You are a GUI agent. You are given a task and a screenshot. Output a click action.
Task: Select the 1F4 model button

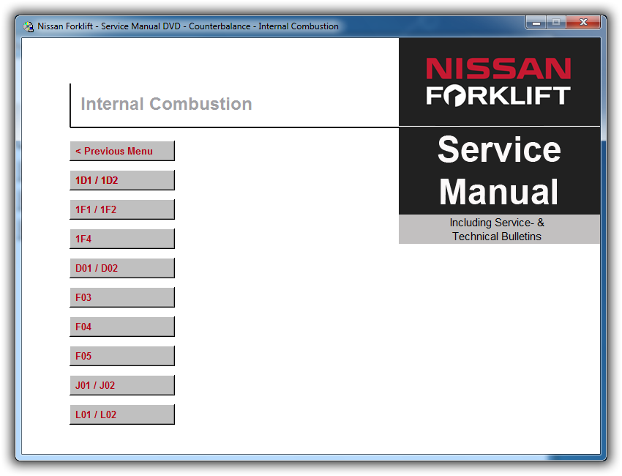(122, 239)
